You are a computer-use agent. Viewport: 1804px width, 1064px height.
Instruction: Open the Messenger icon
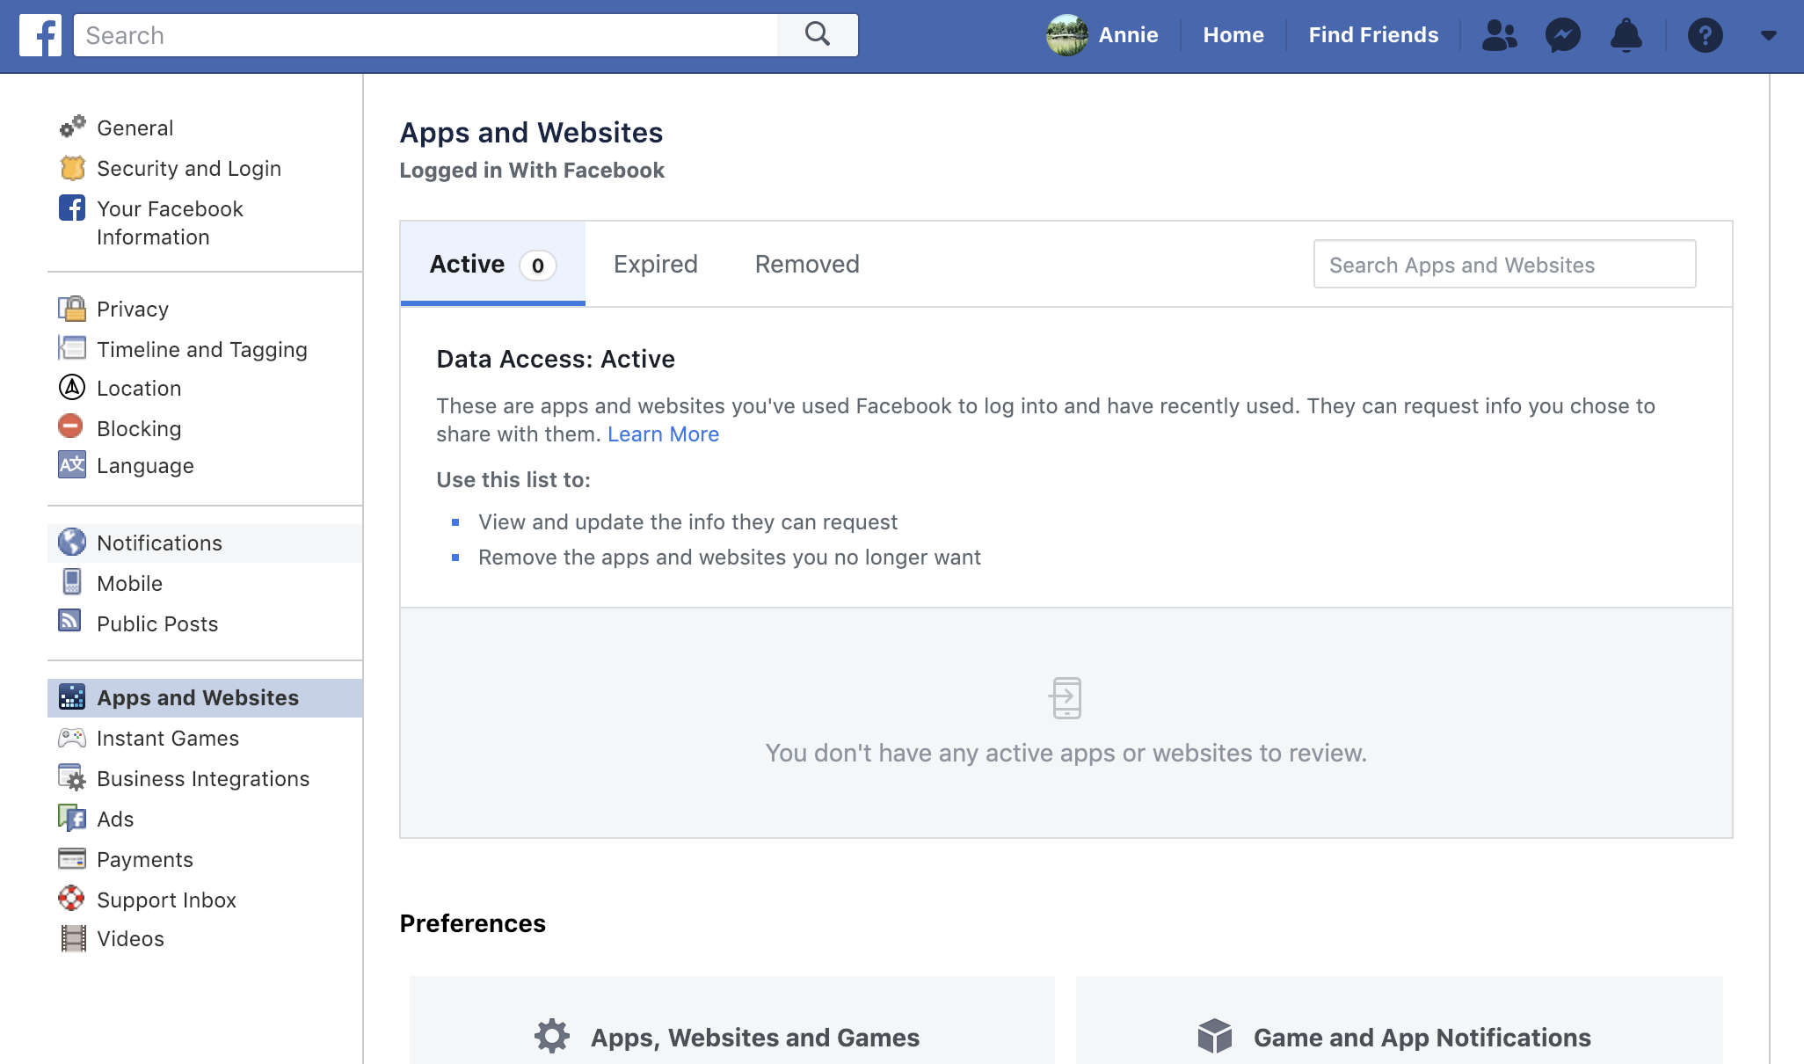pos(1562,35)
